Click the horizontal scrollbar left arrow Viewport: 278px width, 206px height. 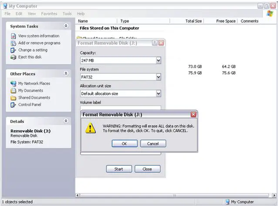78,196
